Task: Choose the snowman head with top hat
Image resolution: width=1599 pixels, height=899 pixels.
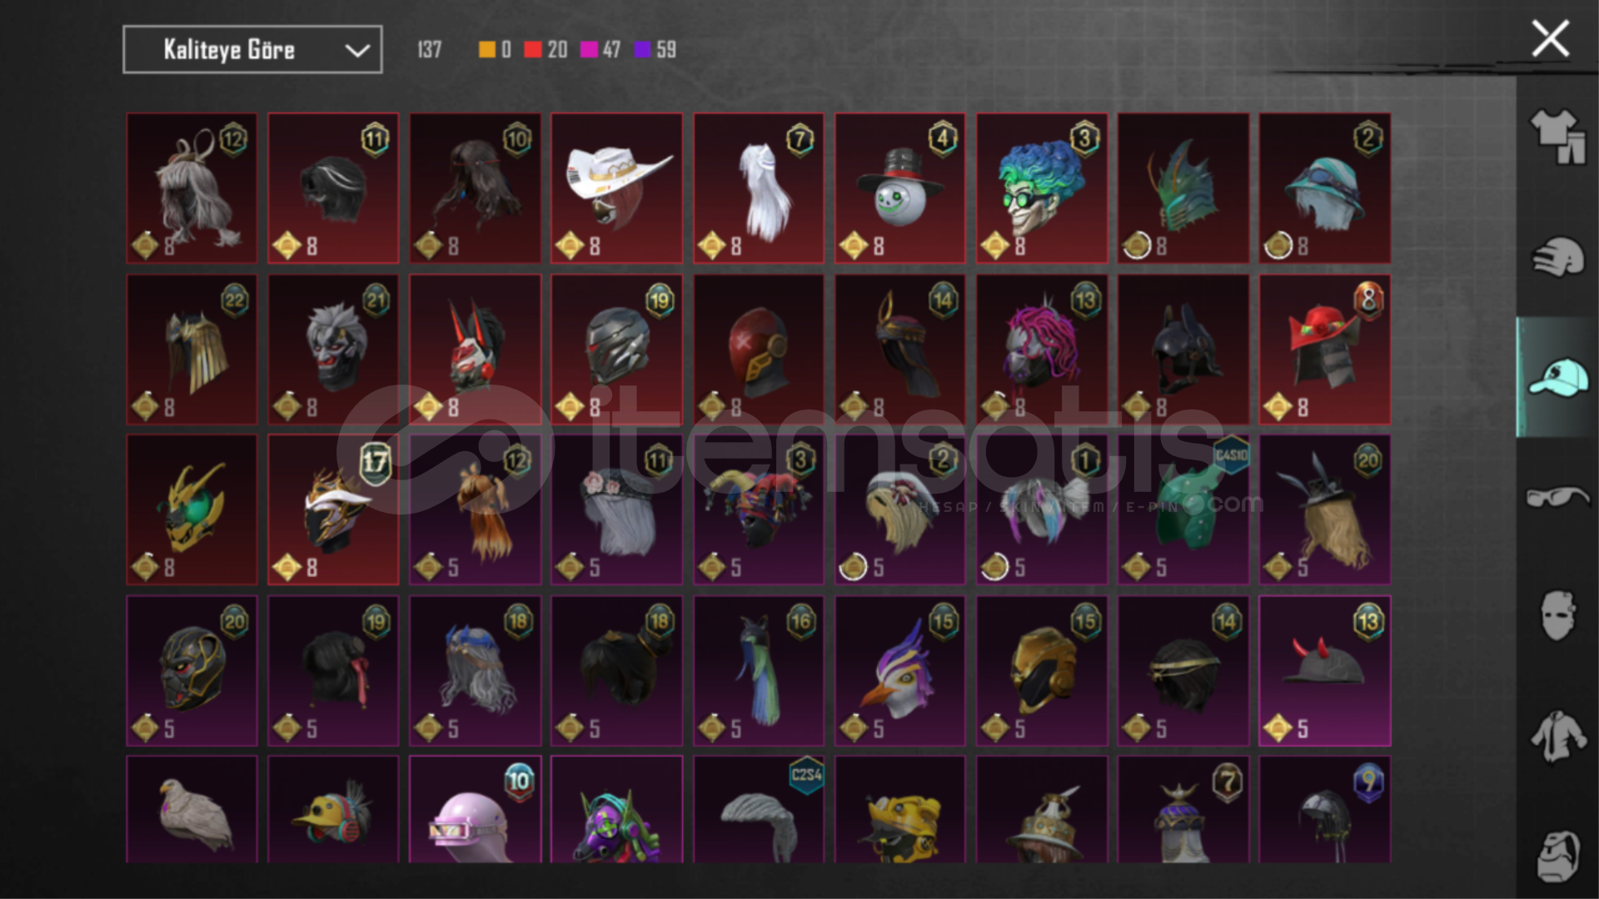Action: [900, 188]
